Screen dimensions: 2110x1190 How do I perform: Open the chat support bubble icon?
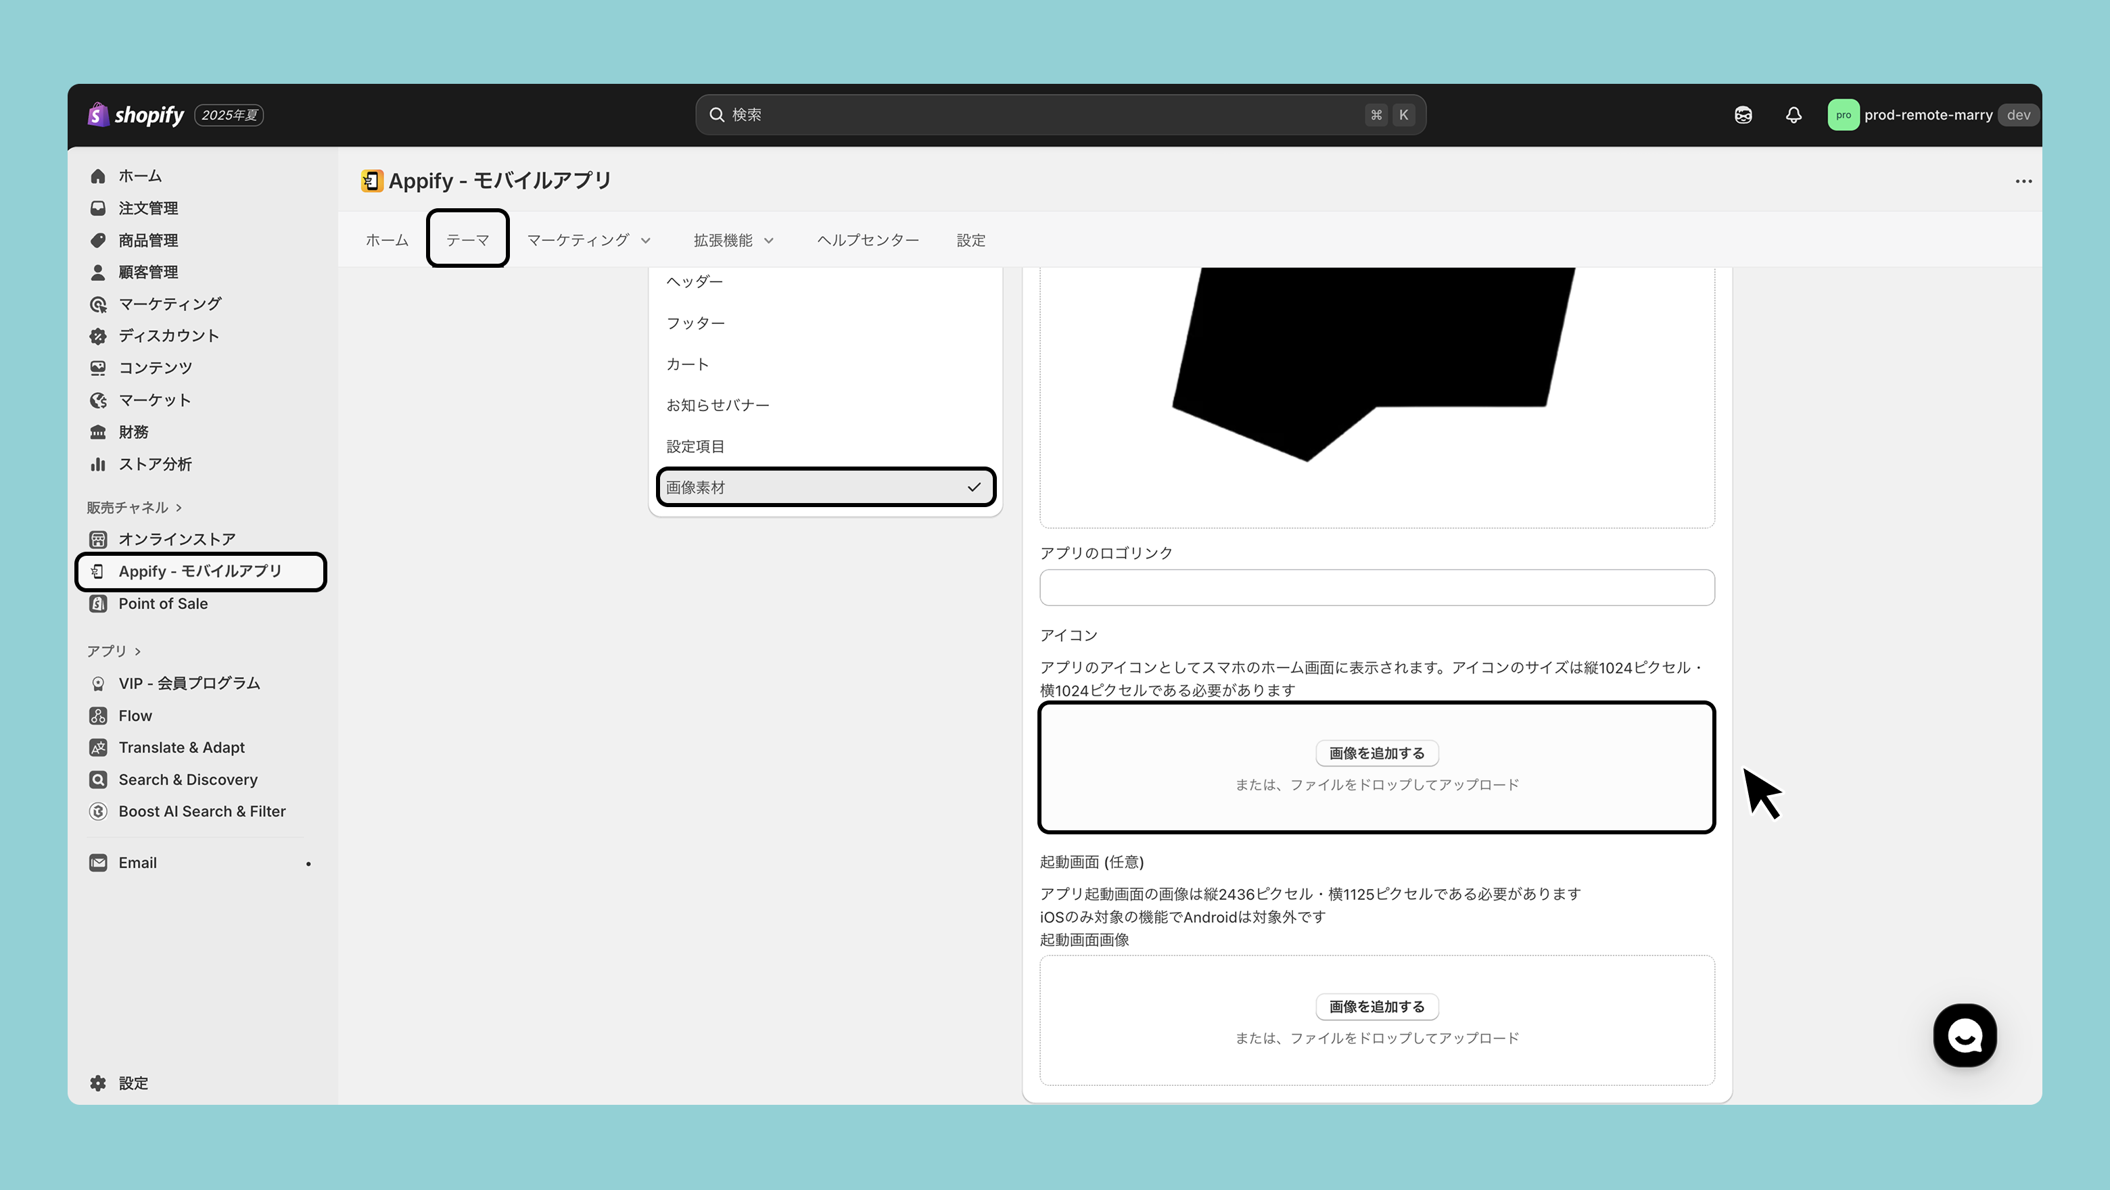click(1964, 1035)
